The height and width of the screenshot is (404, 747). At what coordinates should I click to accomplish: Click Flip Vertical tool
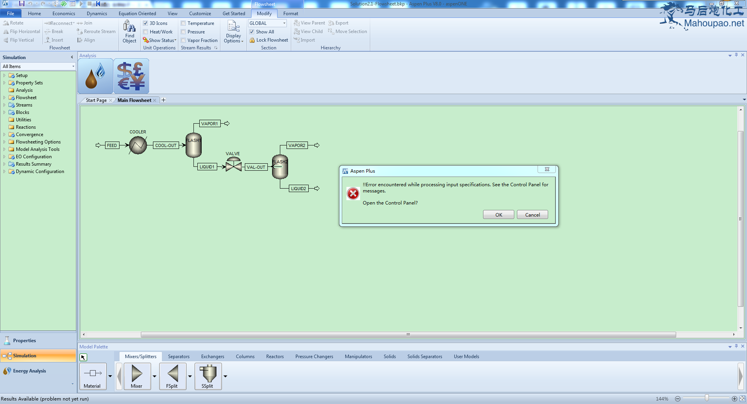point(19,40)
